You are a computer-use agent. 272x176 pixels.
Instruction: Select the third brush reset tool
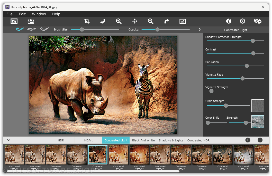tap(44, 29)
